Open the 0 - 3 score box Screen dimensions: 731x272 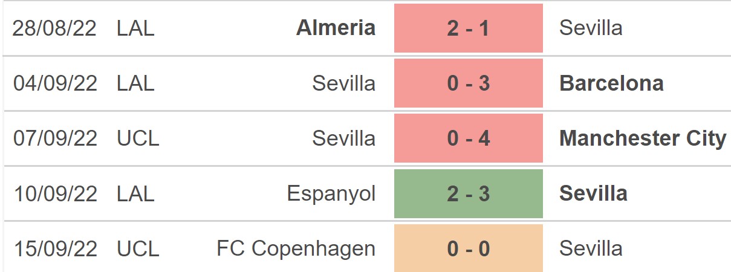coord(468,83)
